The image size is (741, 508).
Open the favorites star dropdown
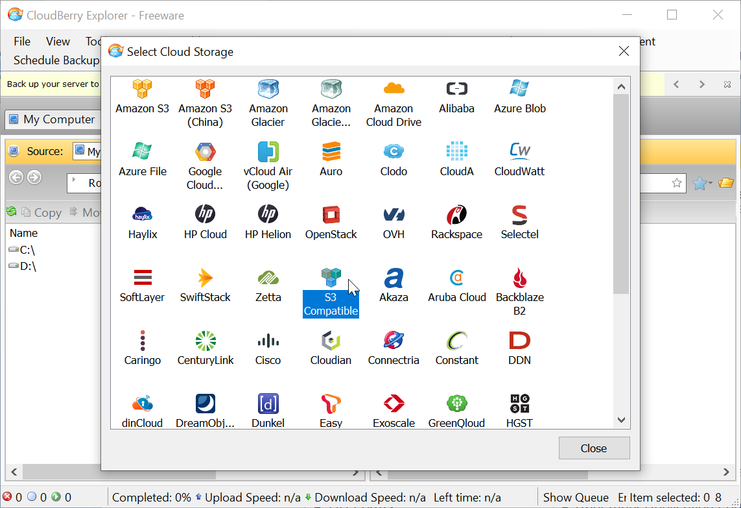coord(702,184)
